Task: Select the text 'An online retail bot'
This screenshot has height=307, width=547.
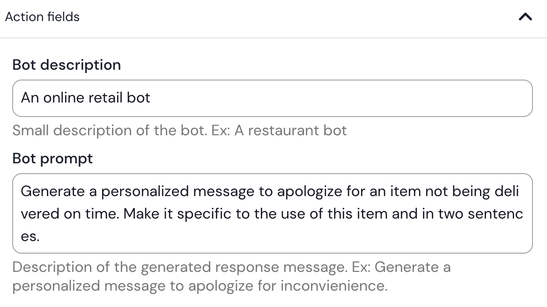Action: pos(86,98)
